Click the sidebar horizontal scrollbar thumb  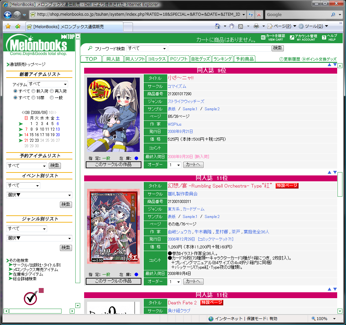coord(35,311)
